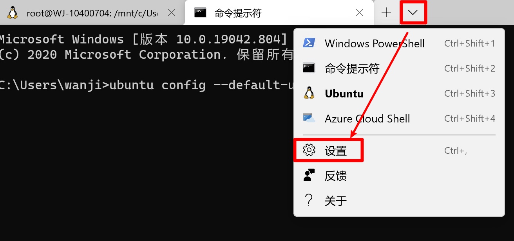Click the Ubuntu penguin icon in the menu
This screenshot has width=514, height=241.
309,93
